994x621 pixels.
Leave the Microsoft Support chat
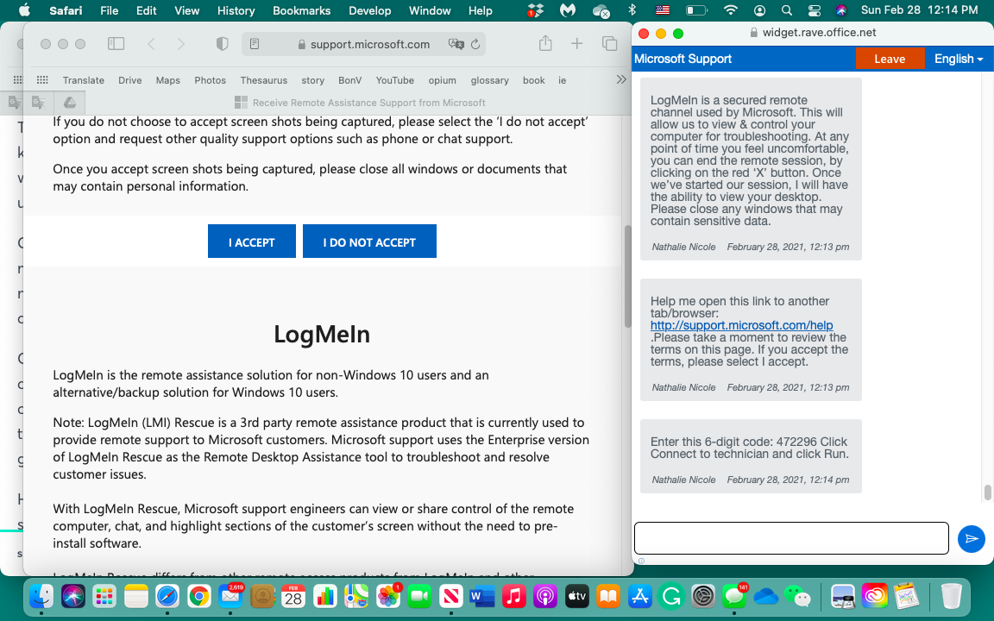point(889,59)
